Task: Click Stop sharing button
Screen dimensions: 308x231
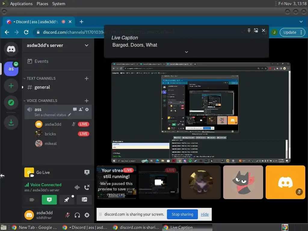Action: click(182, 214)
